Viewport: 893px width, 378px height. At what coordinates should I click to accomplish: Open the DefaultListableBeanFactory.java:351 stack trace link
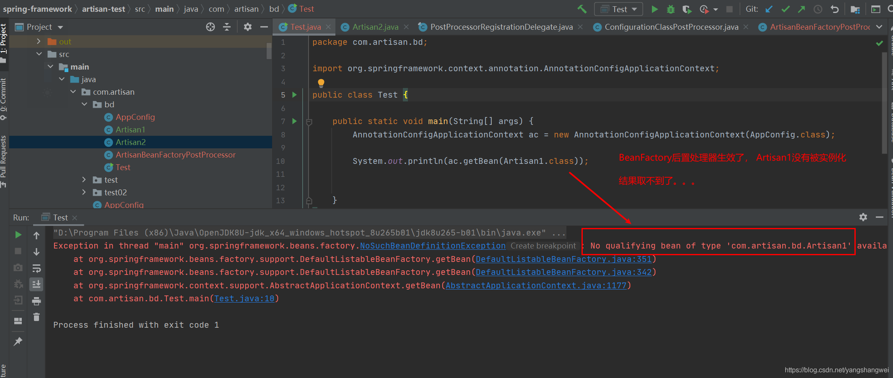click(563, 259)
